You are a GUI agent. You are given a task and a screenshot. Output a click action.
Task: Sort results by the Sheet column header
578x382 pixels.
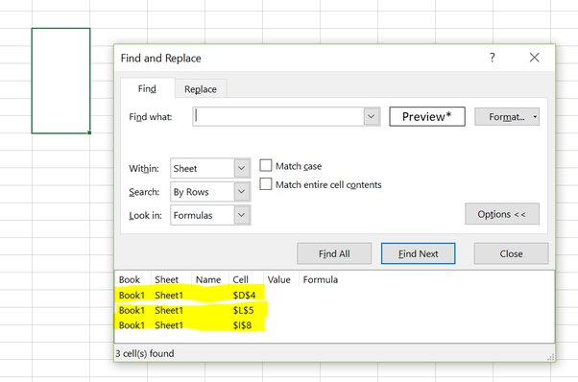(171, 279)
